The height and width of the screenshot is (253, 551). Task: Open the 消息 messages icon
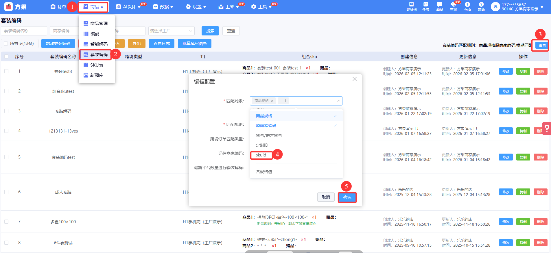(x=439, y=6)
